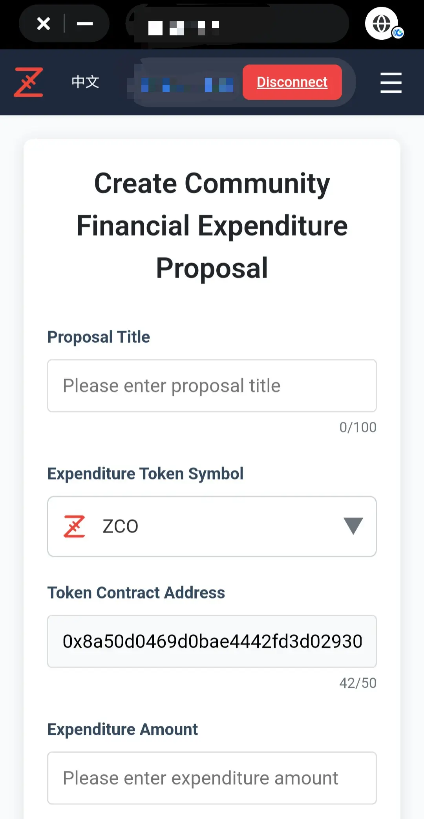Focus the proposal title input field

click(212, 386)
